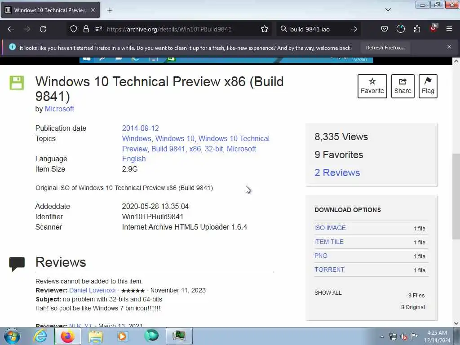Click the green floppy disk software icon

click(17, 83)
